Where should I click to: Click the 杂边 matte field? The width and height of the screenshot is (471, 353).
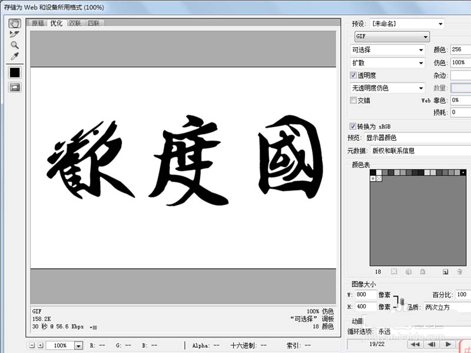(460, 75)
